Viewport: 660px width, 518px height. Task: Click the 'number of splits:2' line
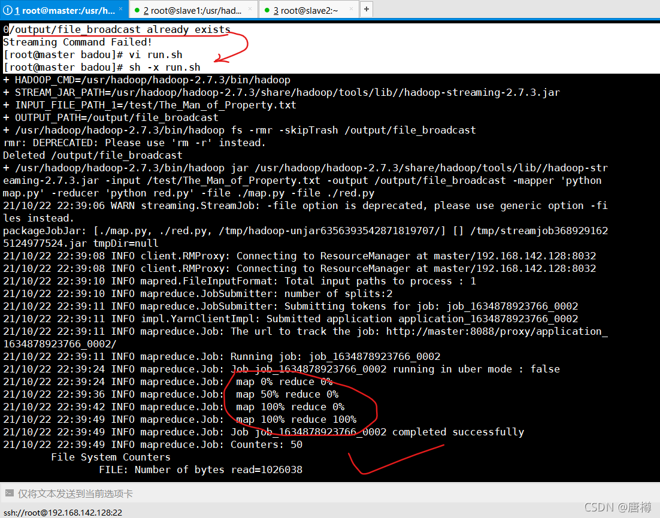coord(198,293)
